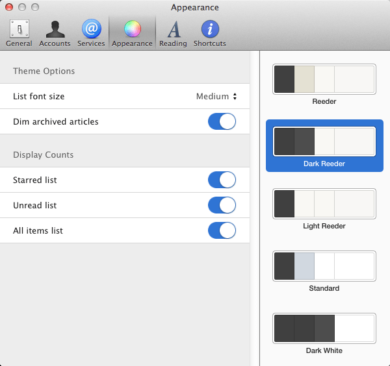This screenshot has width=390, height=366.
Task: Click the Reeder theme name label
Action: pyautogui.click(x=324, y=101)
